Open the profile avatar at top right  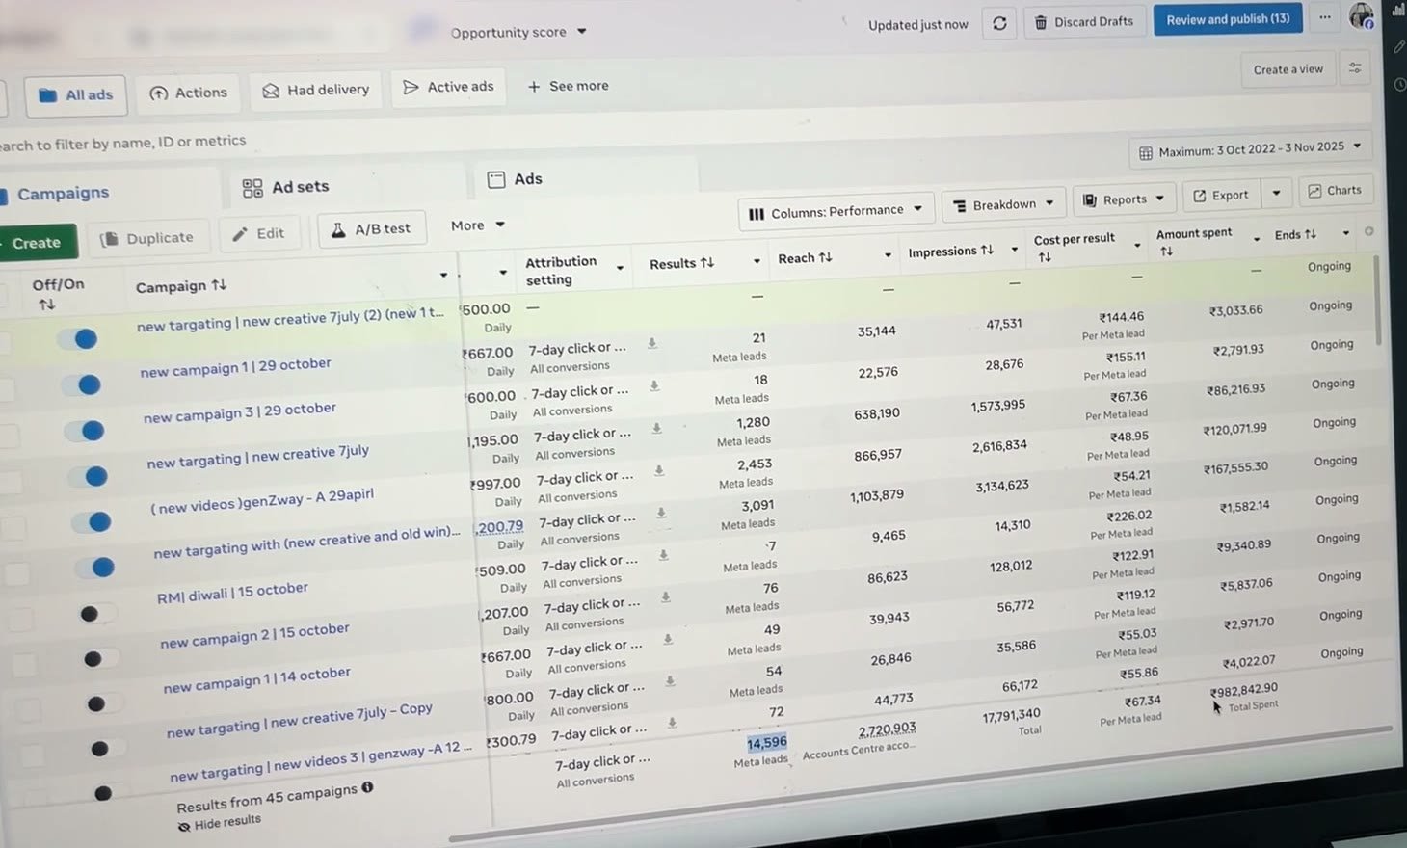click(x=1361, y=15)
